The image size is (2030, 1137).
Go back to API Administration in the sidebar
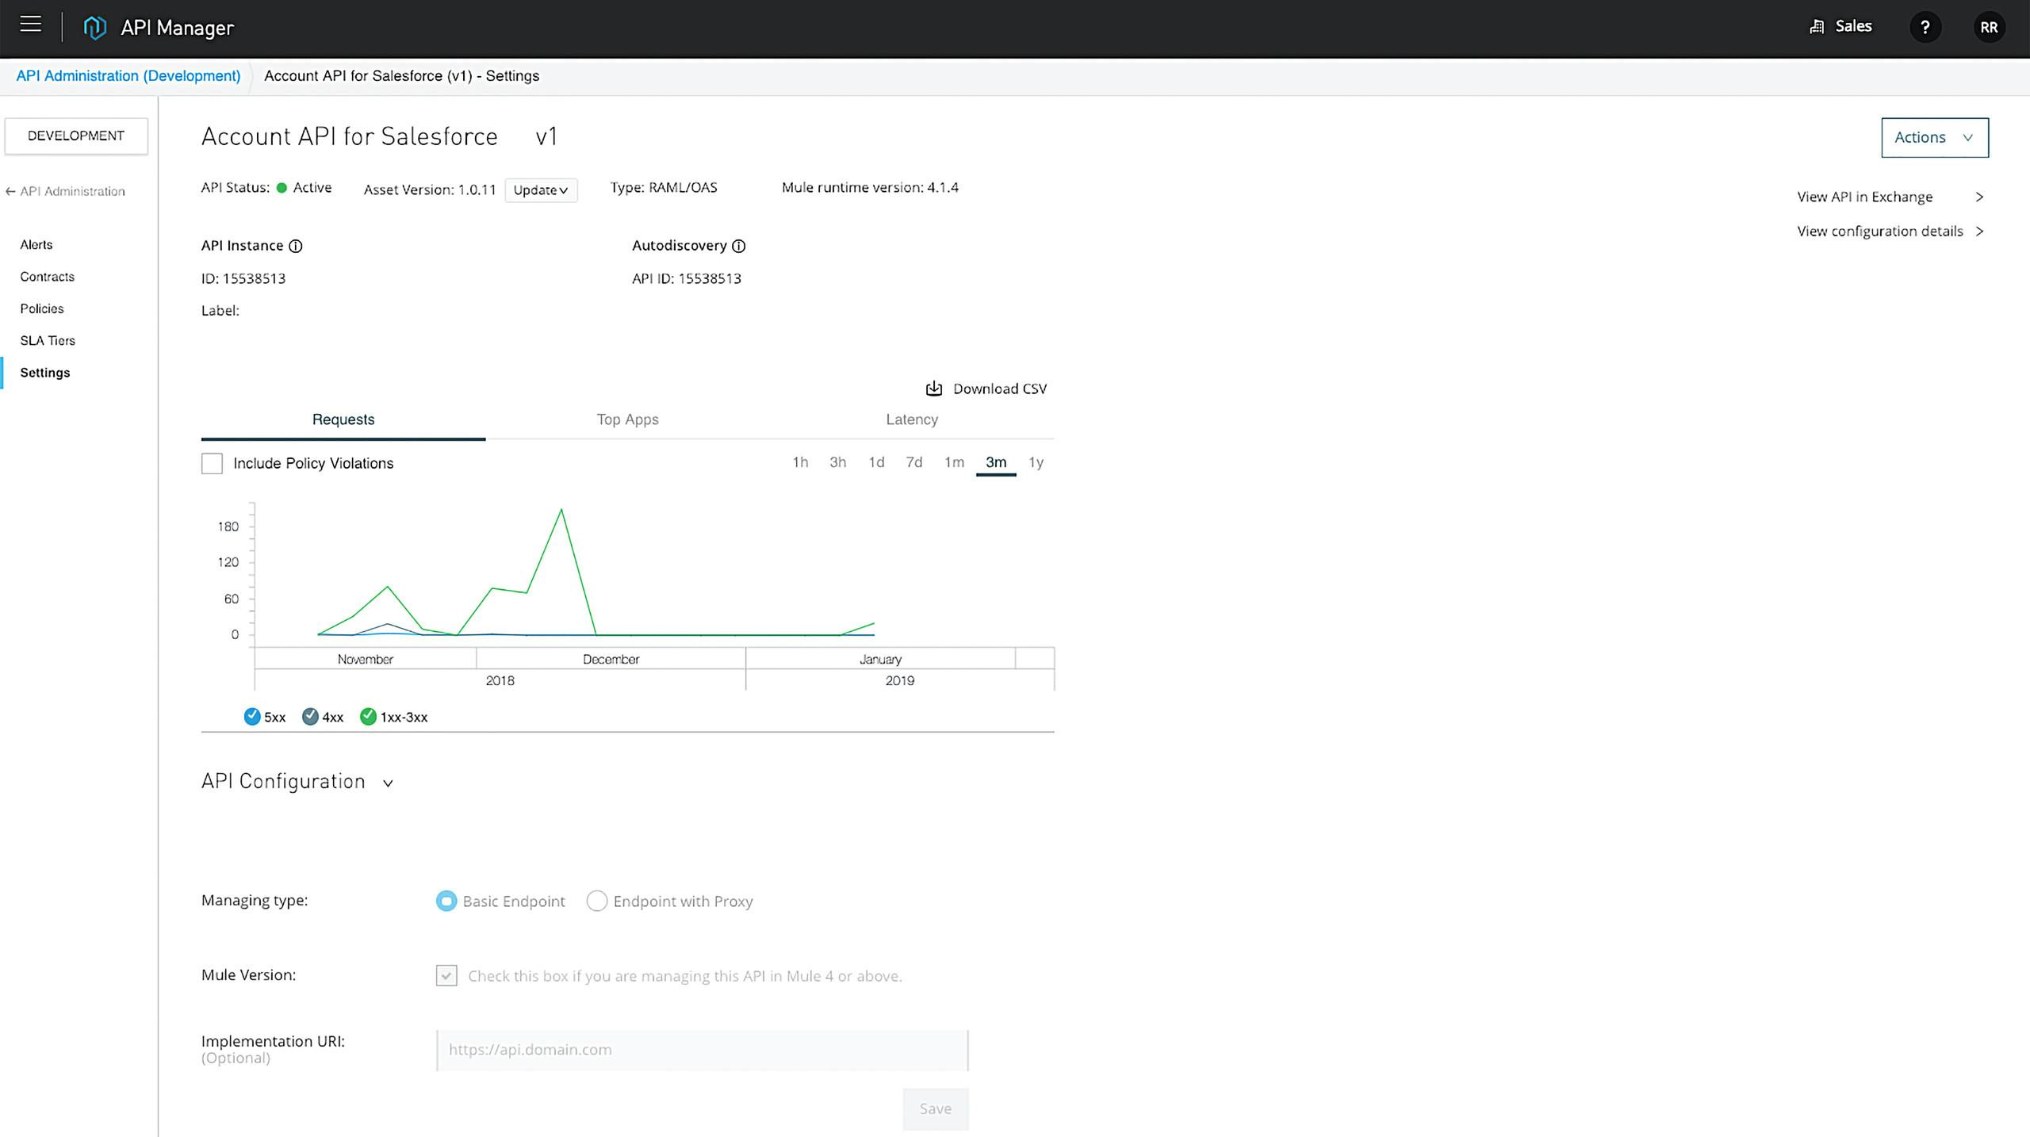coord(72,192)
